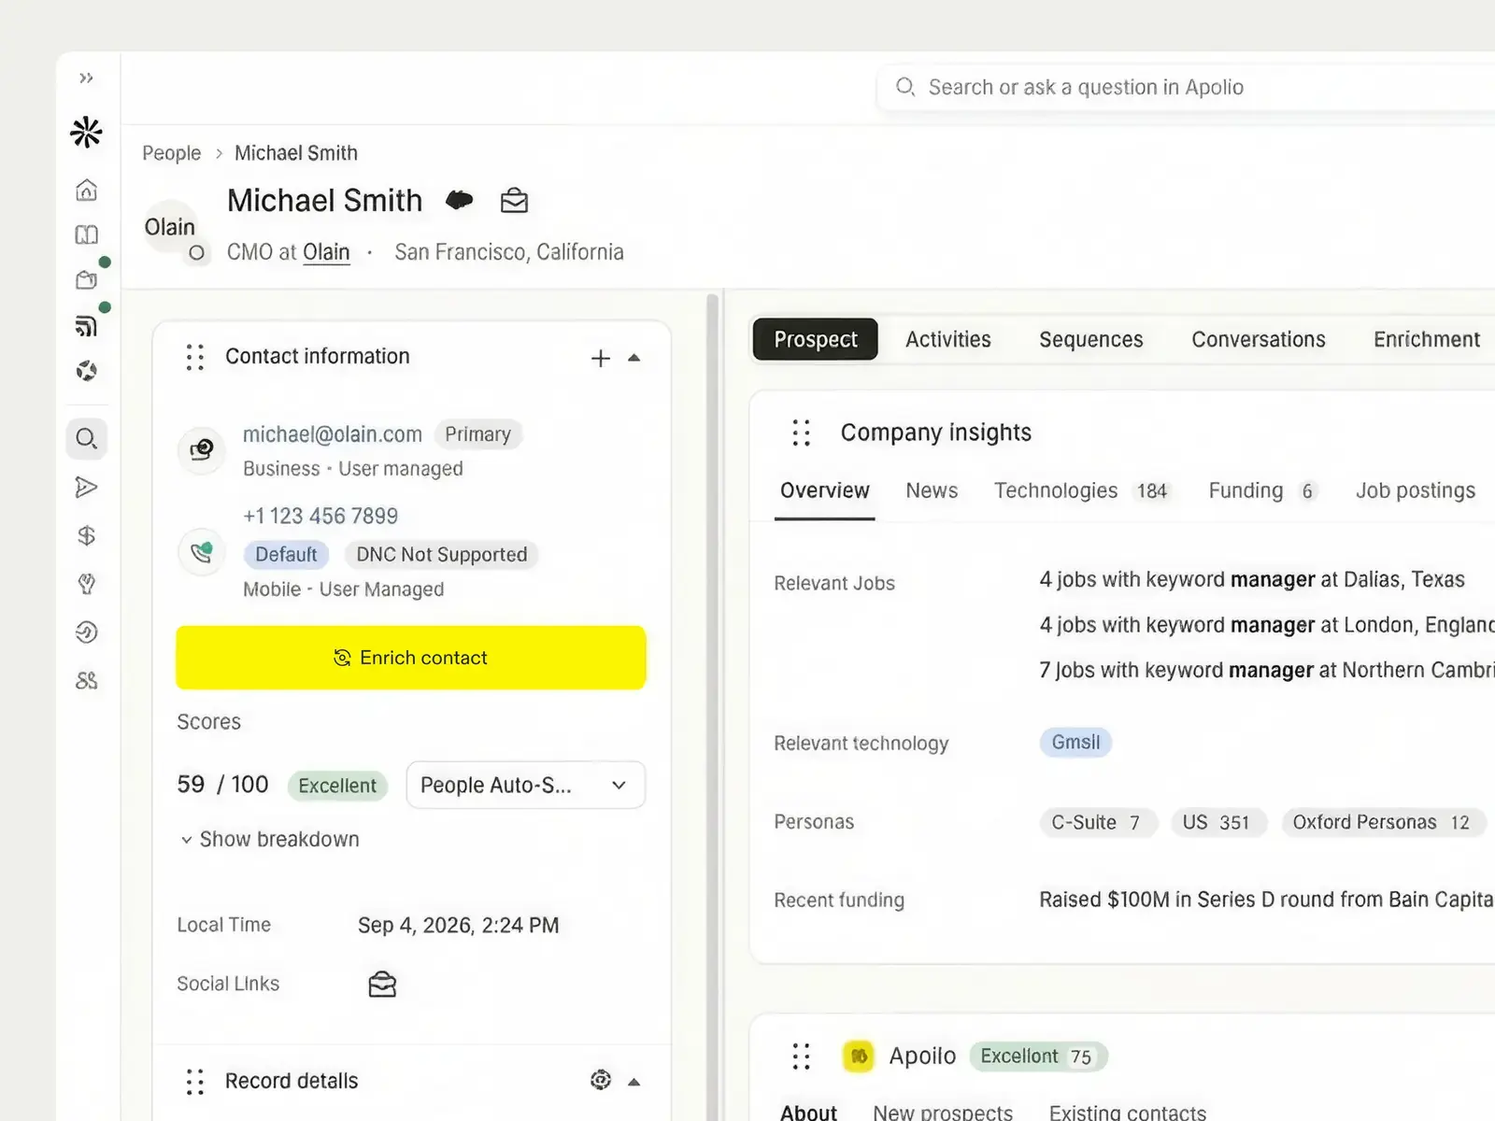Click the phone number +1 123 456 7899
Screen dimensions: 1495x1121
320,516
